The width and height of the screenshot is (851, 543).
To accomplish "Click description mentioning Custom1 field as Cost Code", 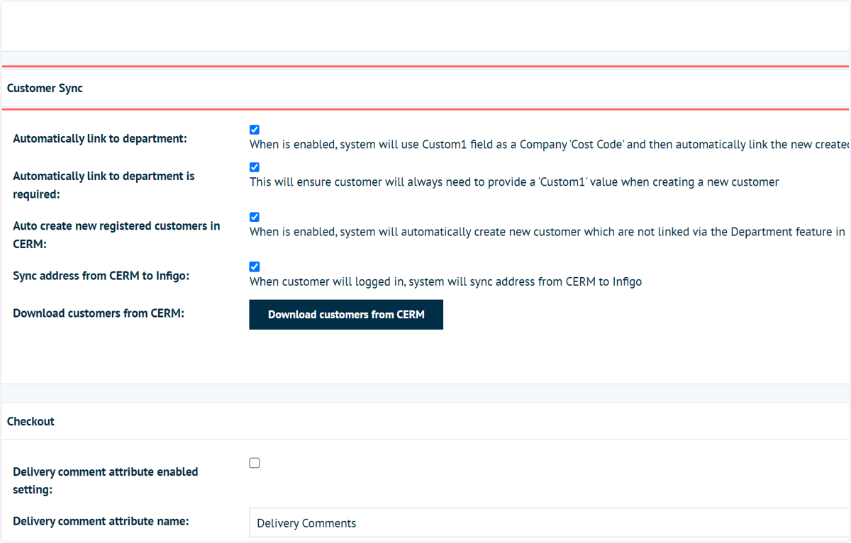I will pos(550,145).
